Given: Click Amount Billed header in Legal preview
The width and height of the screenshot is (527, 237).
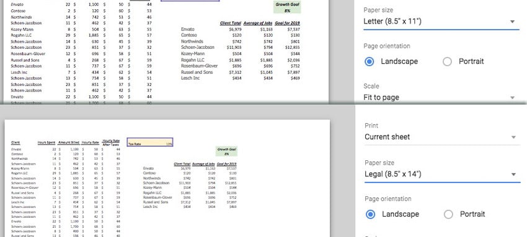Looking at the screenshot, I should 69,142.
